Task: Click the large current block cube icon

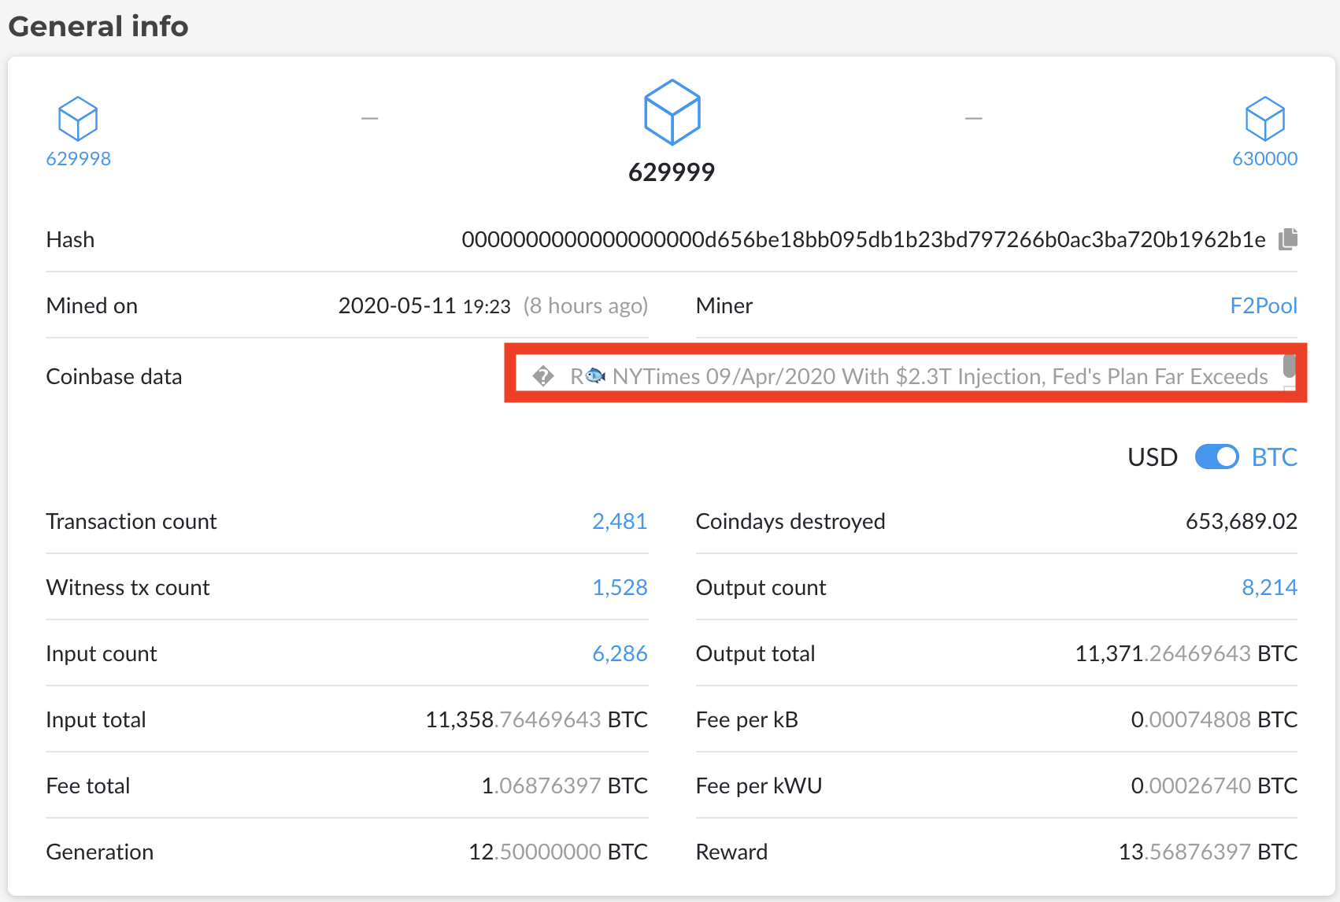Action: click(672, 113)
